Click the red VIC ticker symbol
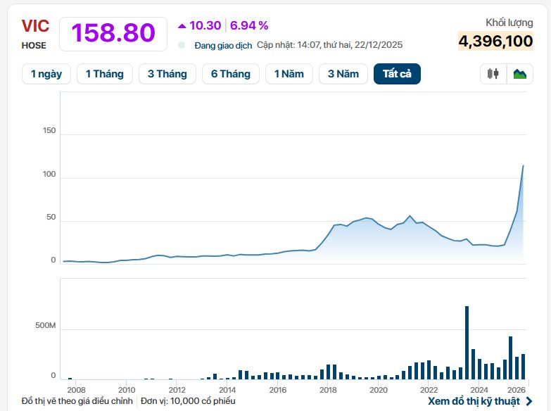 [34, 26]
